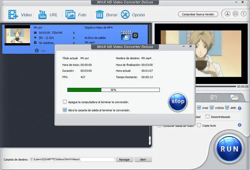Click the Foto slideshow icon

[70, 15]
